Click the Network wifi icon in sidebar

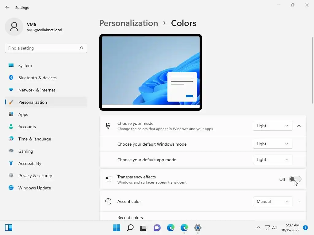pos(11,90)
